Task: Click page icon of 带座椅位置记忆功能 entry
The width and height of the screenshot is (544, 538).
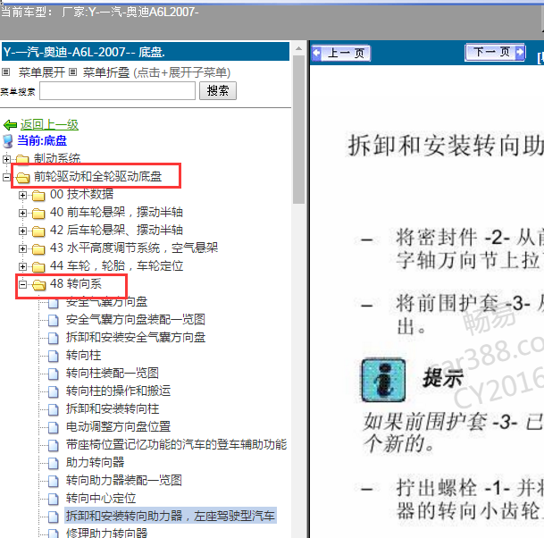Action: click(x=53, y=445)
